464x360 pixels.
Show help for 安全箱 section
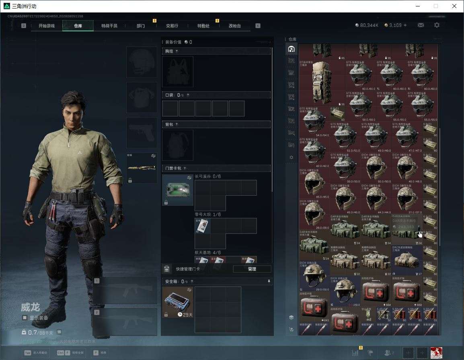point(192,282)
